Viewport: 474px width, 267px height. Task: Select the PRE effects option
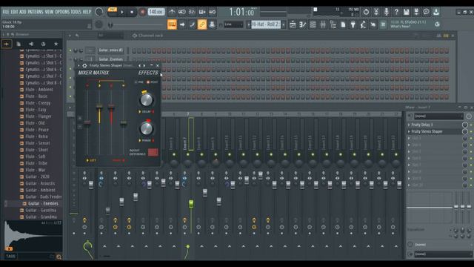tap(138, 82)
